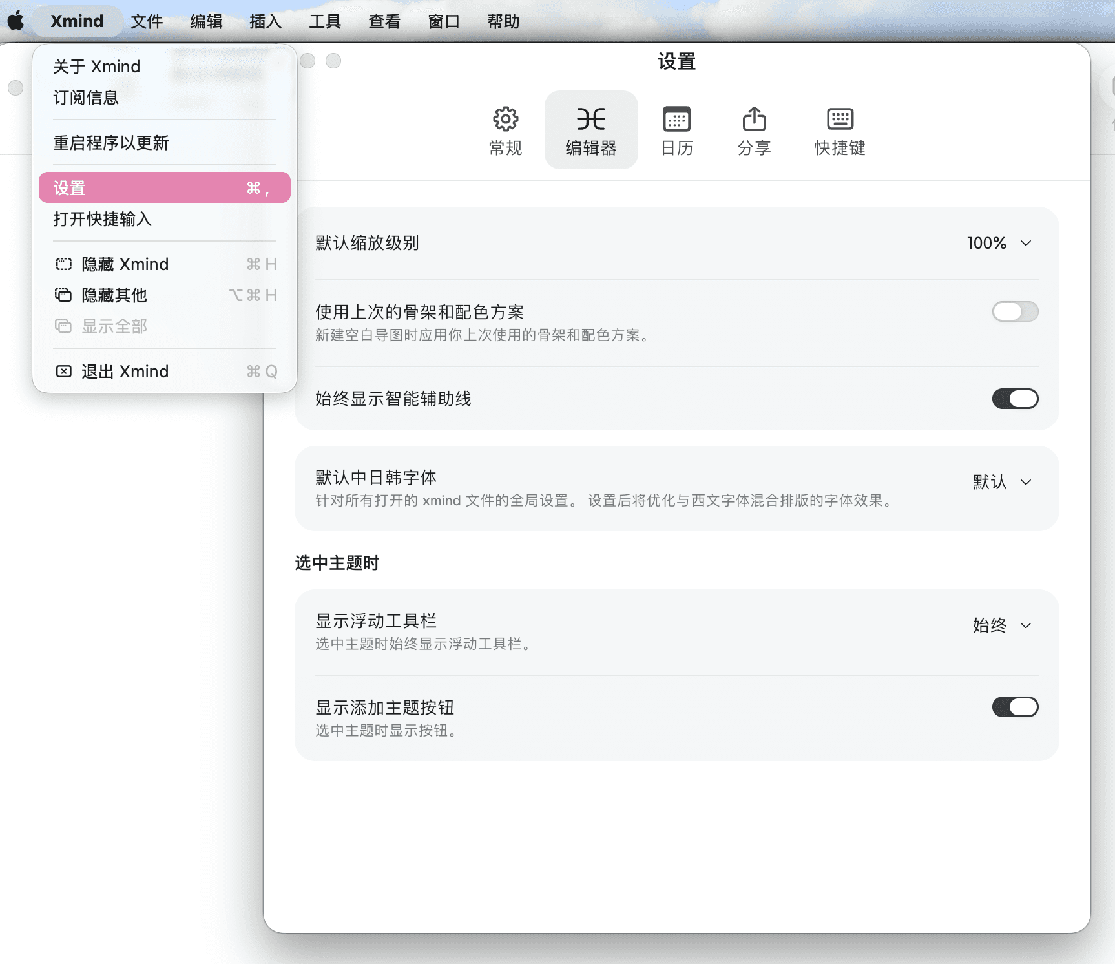Switch to the 日历 calendar tab
This screenshot has height=964, width=1115.
[x=676, y=131]
